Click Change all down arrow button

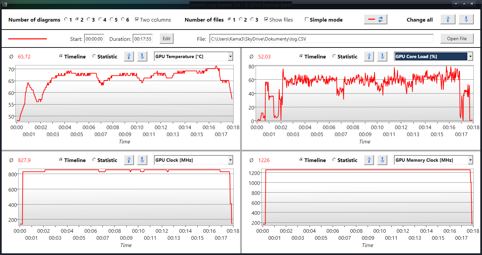(x=466, y=20)
